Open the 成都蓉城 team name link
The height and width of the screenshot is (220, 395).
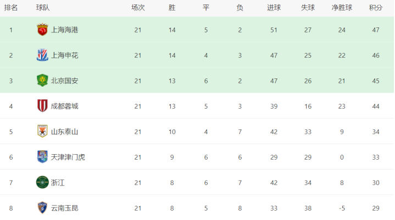(65, 106)
